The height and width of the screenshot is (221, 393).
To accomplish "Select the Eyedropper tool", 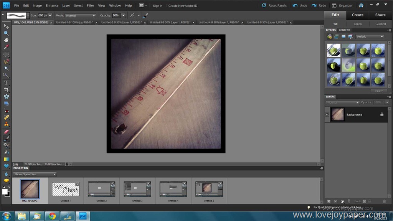I will 6,47.
